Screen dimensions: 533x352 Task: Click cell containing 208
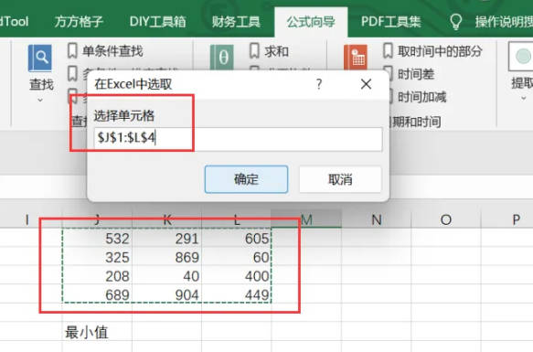point(97,275)
